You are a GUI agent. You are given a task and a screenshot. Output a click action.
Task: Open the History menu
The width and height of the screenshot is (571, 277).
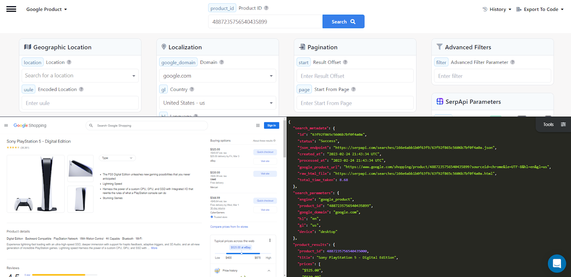click(x=497, y=9)
